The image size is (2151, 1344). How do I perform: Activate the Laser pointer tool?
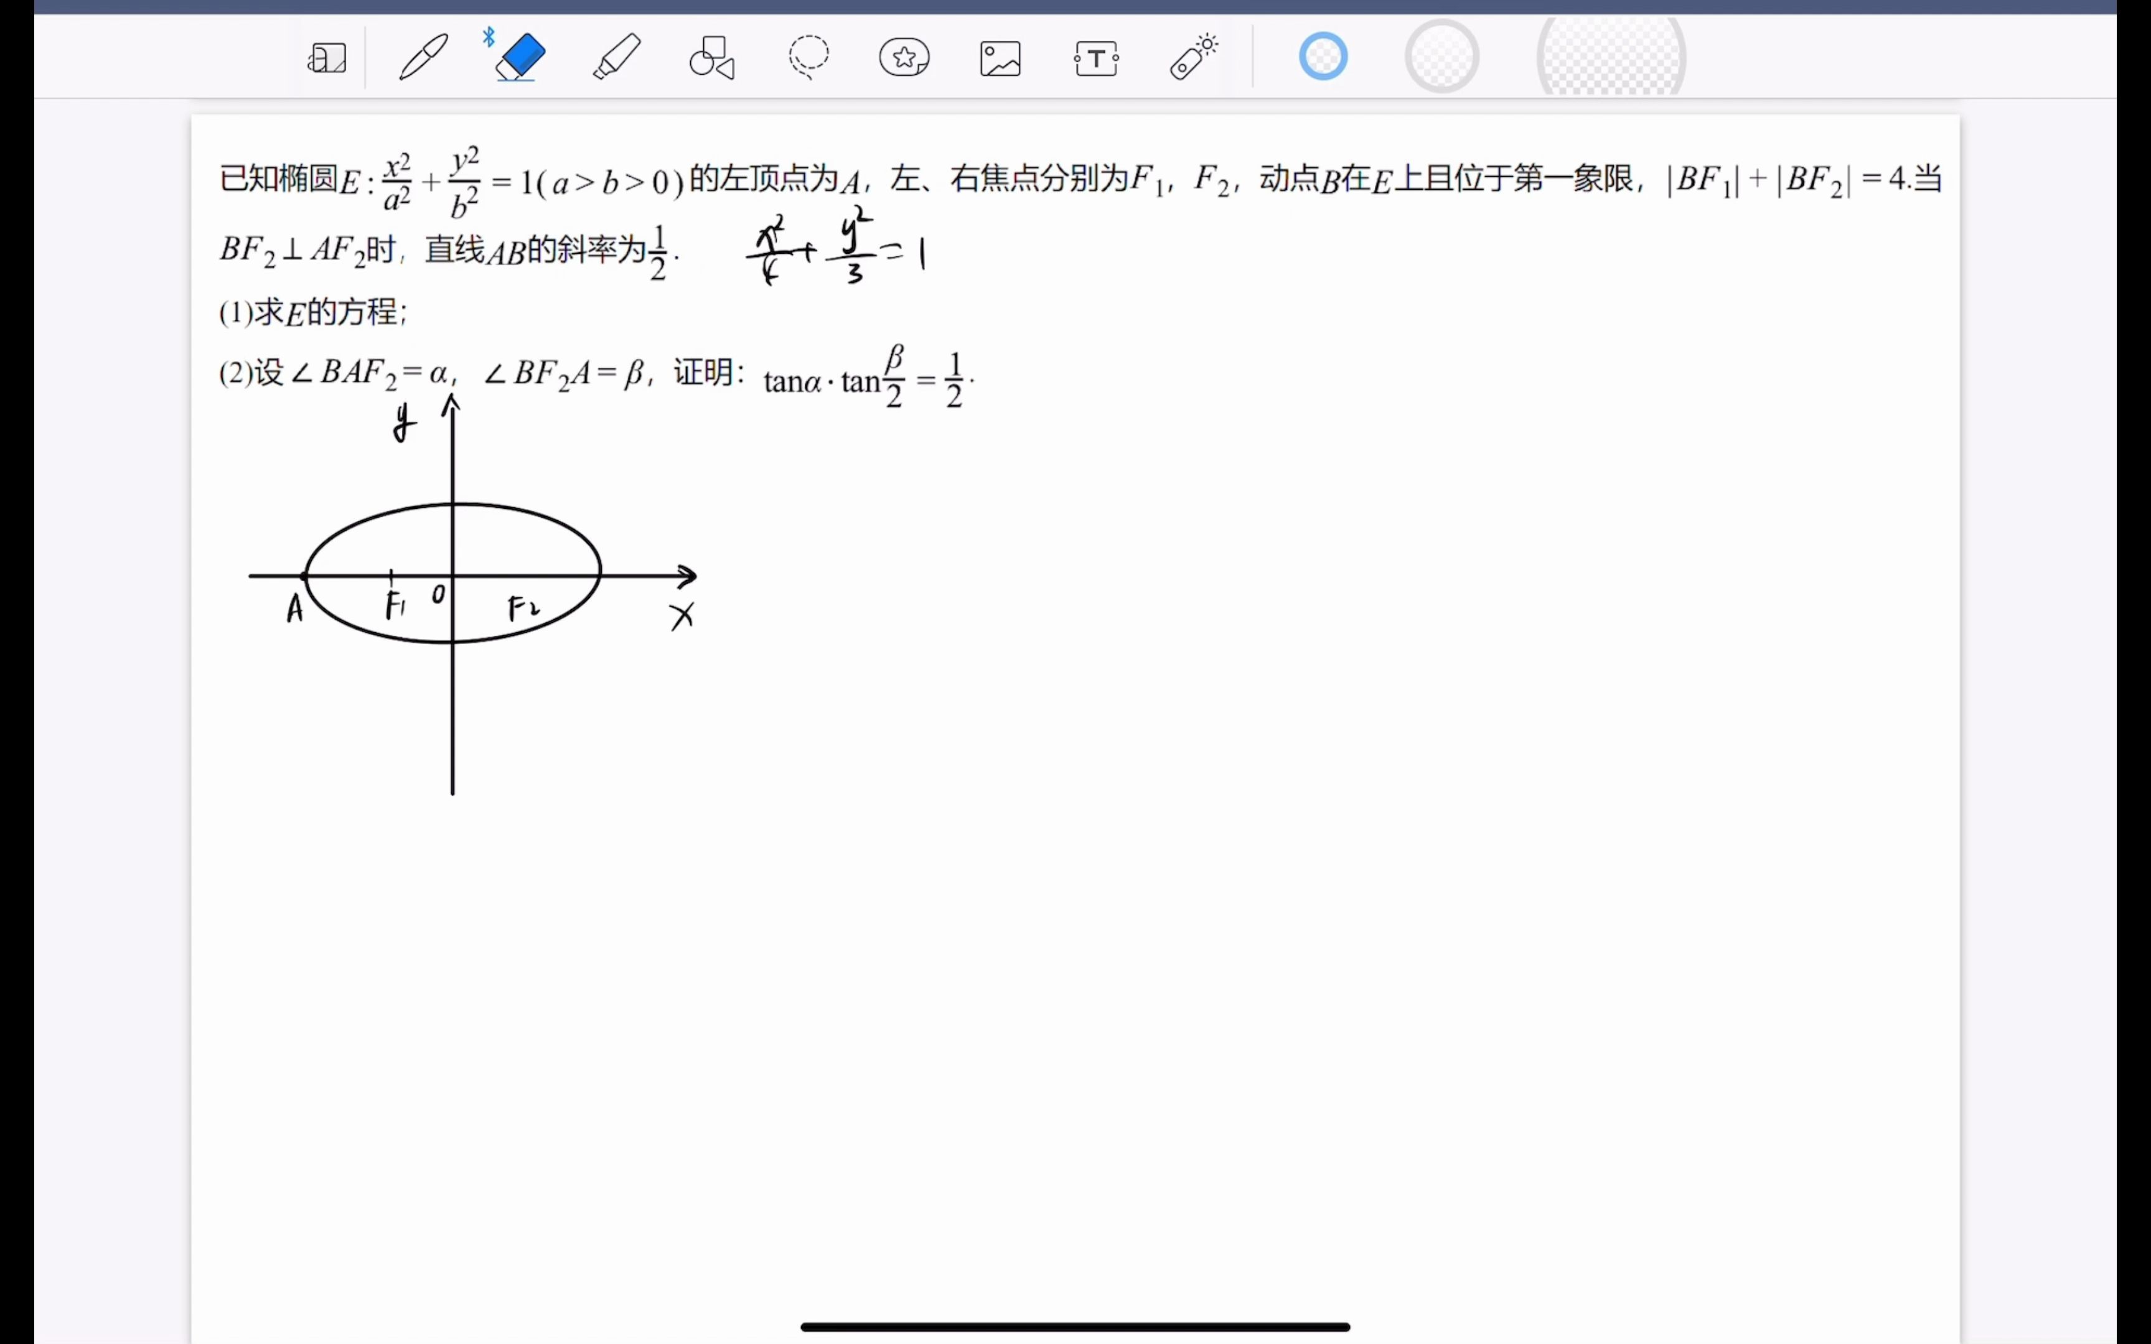click(x=1193, y=58)
